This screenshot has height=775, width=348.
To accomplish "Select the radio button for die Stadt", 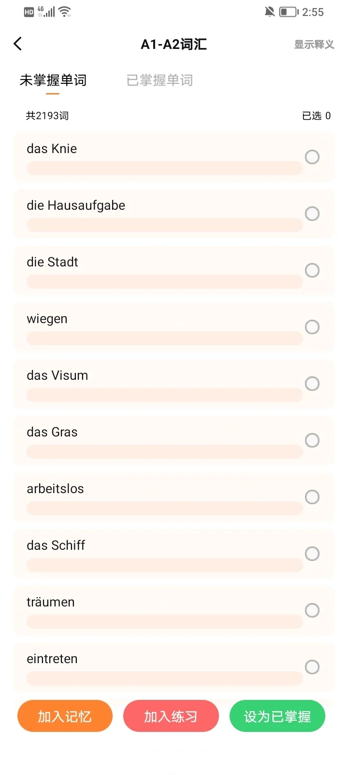I will 312,270.
